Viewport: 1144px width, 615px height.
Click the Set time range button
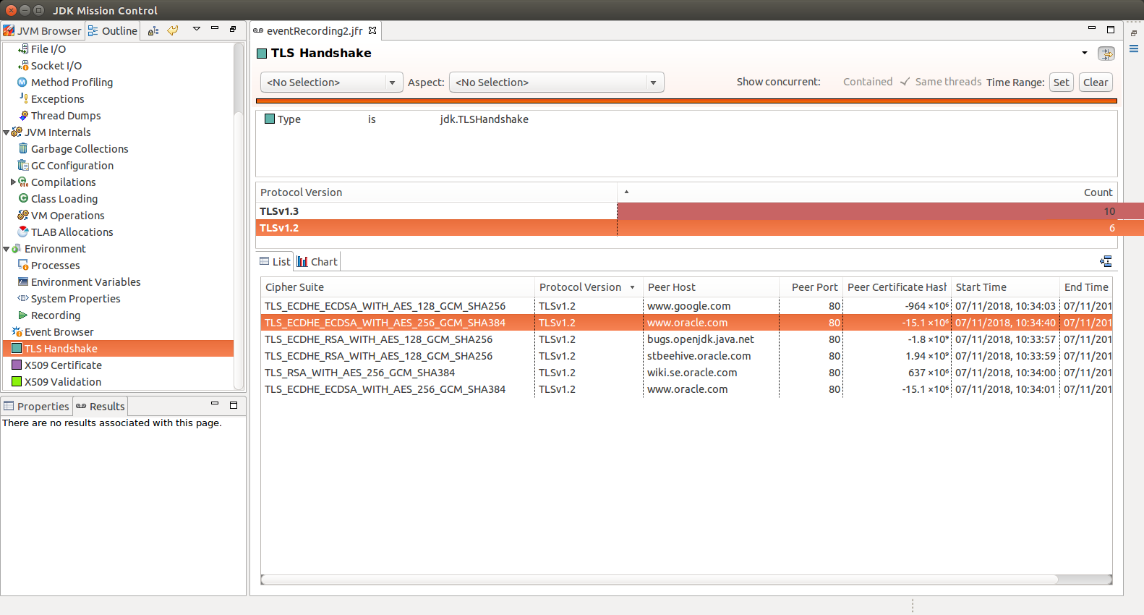pos(1061,82)
